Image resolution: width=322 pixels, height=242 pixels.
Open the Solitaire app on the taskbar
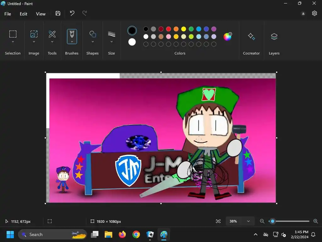tap(150, 234)
